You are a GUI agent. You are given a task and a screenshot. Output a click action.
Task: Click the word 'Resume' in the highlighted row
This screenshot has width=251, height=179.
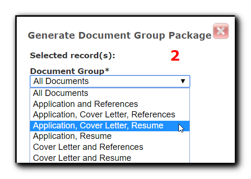147,126
